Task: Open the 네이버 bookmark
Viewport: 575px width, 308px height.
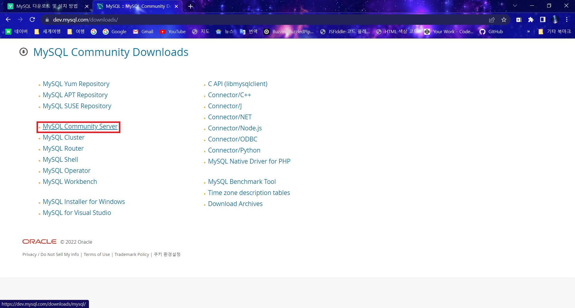Action: pos(17,31)
